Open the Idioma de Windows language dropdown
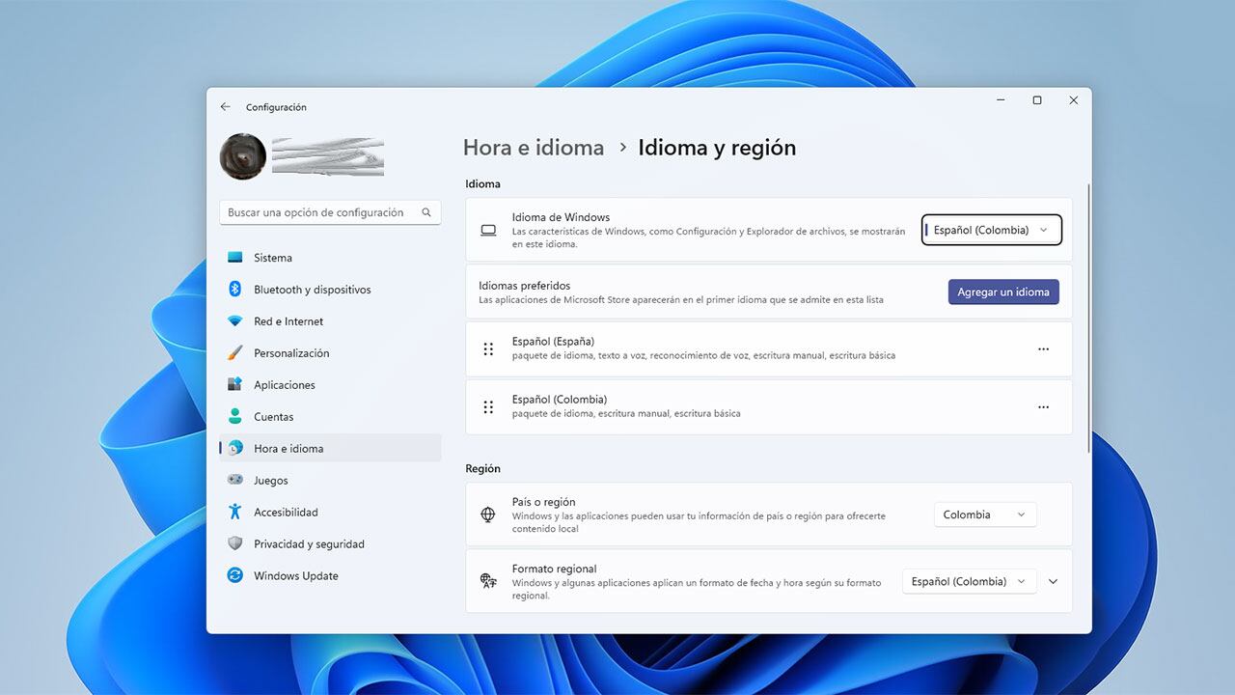Viewport: 1235px width, 695px height. tap(991, 230)
